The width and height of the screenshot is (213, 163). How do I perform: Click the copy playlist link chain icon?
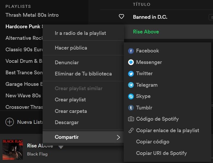pos(131,130)
